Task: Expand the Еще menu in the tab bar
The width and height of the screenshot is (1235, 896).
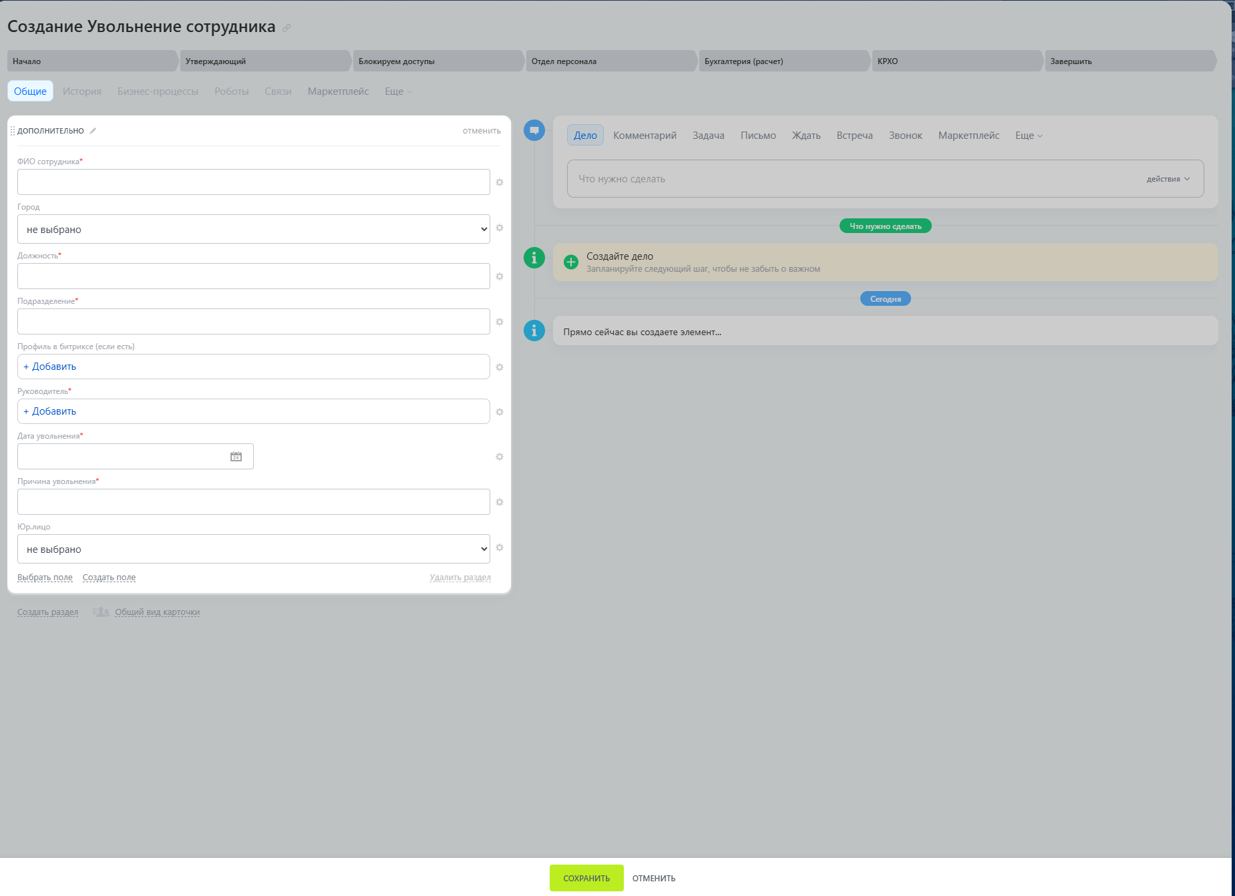Action: coord(398,91)
